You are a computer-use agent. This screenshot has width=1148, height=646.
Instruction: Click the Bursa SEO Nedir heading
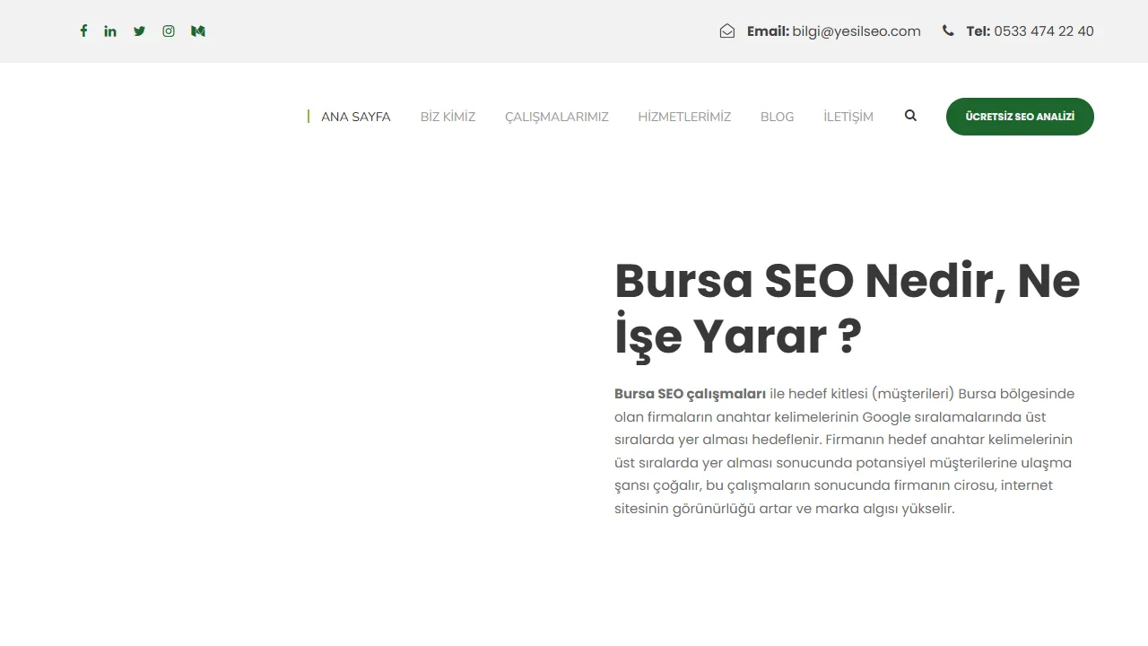(x=847, y=308)
